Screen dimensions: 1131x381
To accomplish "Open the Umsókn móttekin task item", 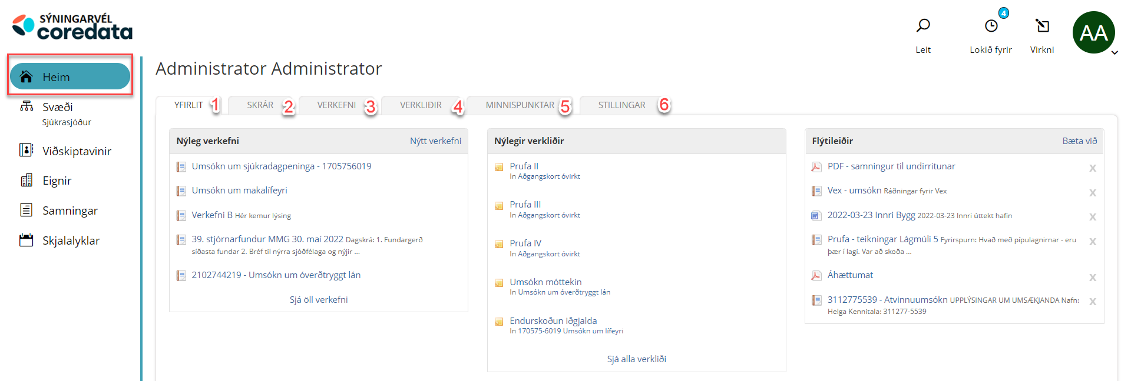I will 545,282.
